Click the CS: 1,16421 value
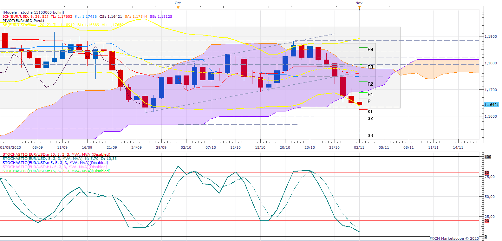 pyautogui.click(x=111, y=16)
